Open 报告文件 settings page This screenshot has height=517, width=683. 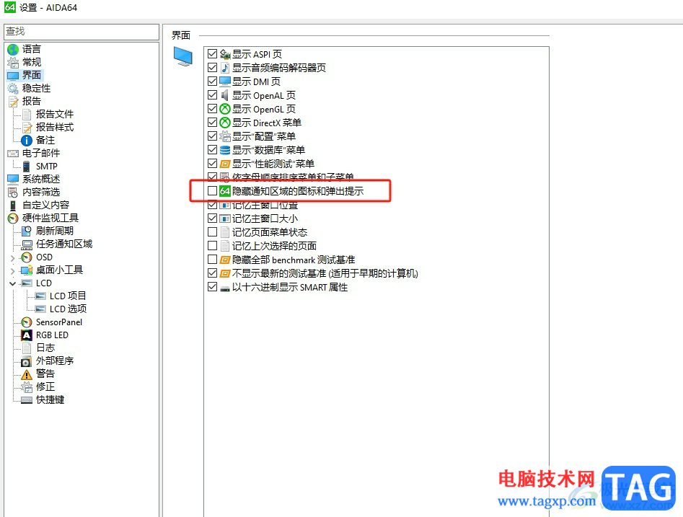click(x=54, y=114)
